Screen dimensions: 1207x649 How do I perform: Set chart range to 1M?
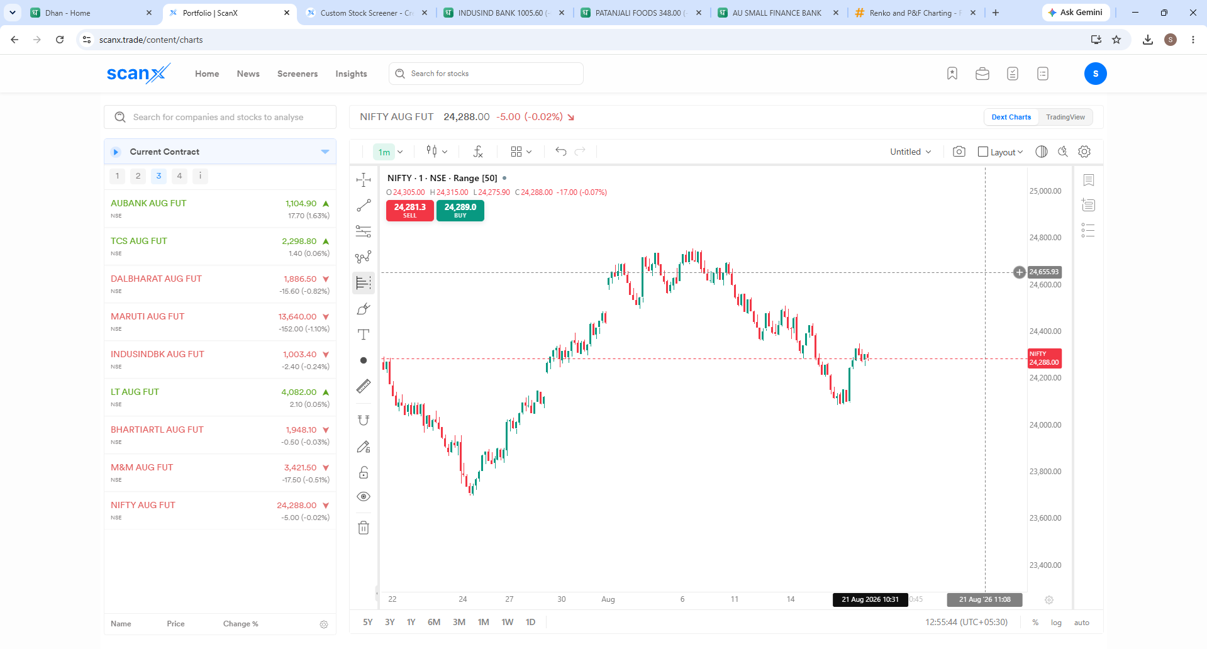pos(483,622)
